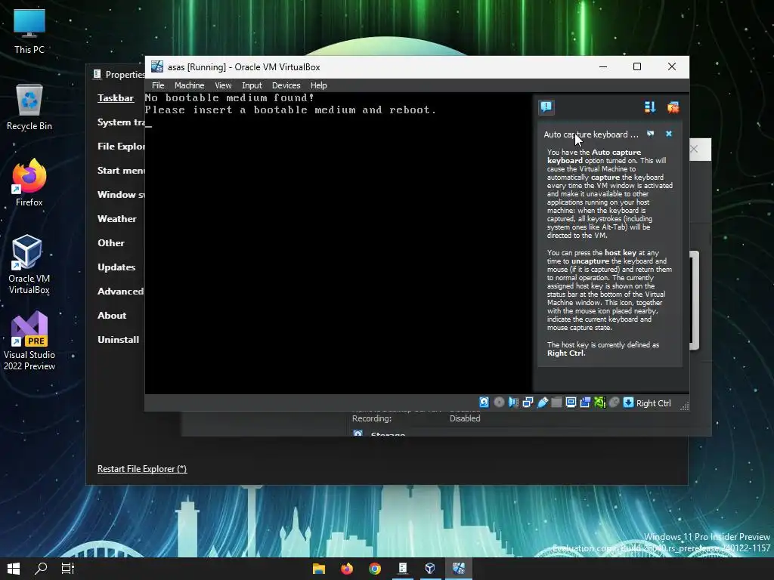Open the Help menu
The height and width of the screenshot is (580, 774).
pyautogui.click(x=318, y=85)
